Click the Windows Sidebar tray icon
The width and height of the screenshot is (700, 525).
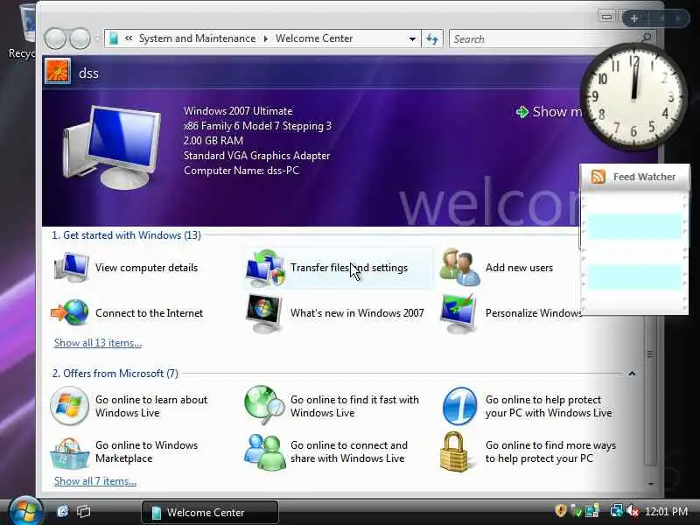(592, 511)
